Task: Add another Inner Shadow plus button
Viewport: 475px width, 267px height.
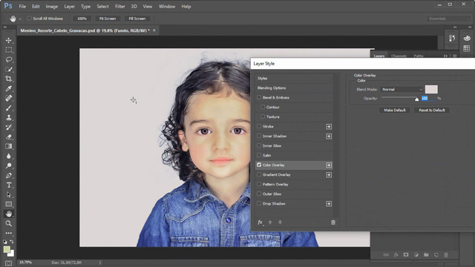Action: 329,136
